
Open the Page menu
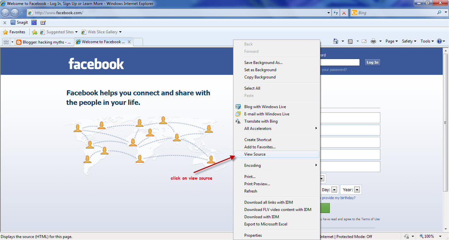tap(392, 41)
